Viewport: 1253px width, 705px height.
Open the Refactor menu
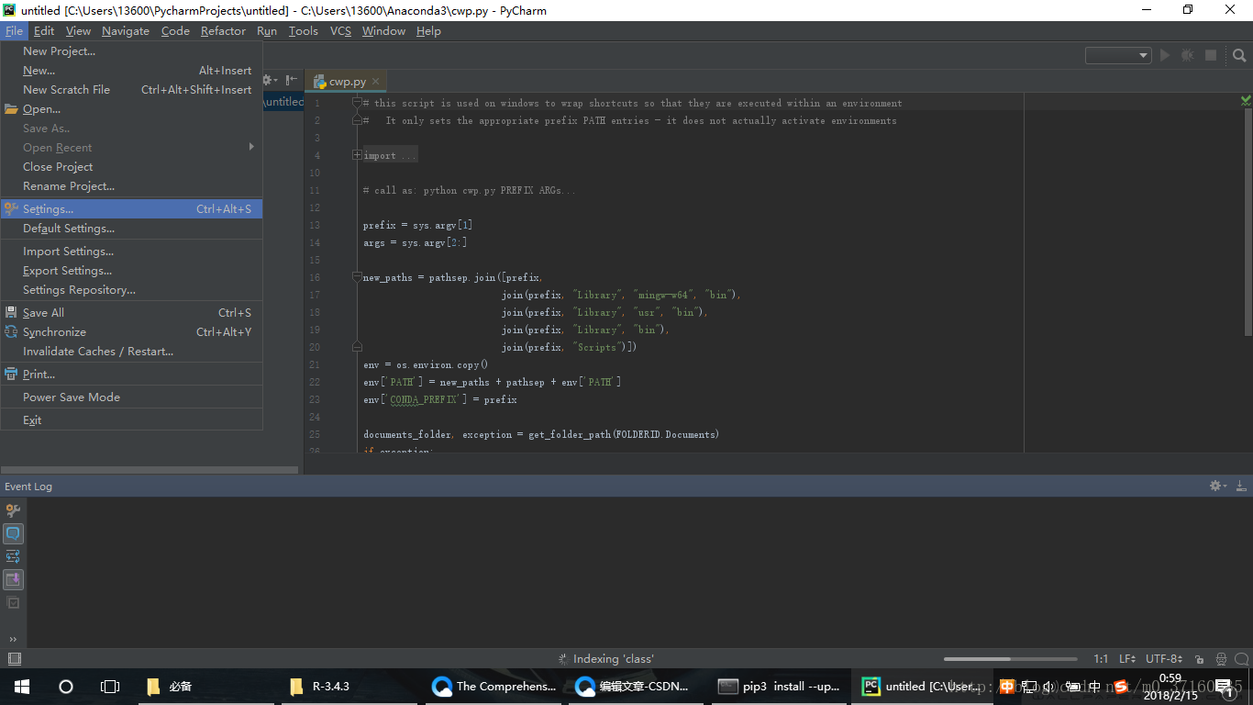click(x=223, y=30)
